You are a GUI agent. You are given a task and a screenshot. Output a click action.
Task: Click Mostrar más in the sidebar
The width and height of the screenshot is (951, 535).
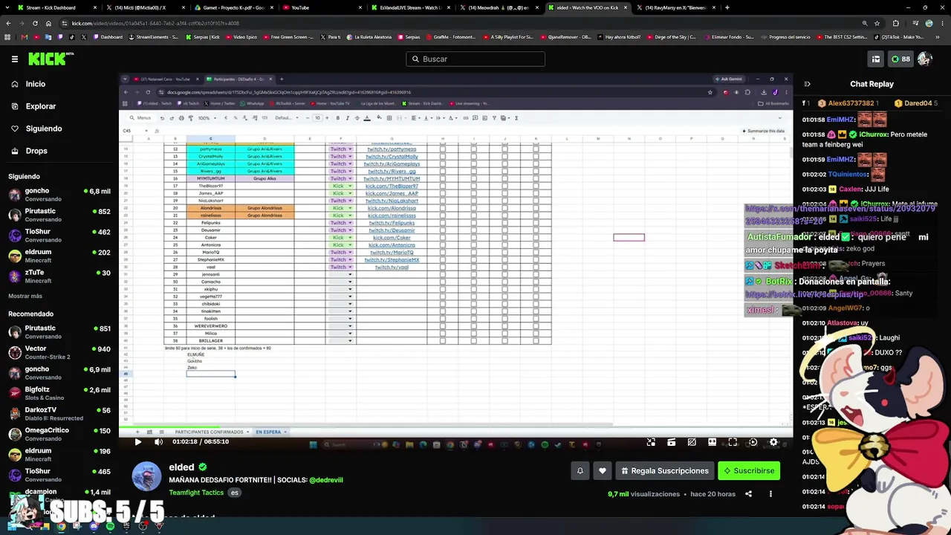click(x=25, y=296)
